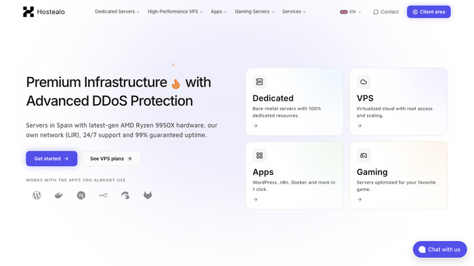Click the 'Premium Infrastructure' headline text
Image resolution: width=474 pixels, height=266 pixels.
[96, 82]
